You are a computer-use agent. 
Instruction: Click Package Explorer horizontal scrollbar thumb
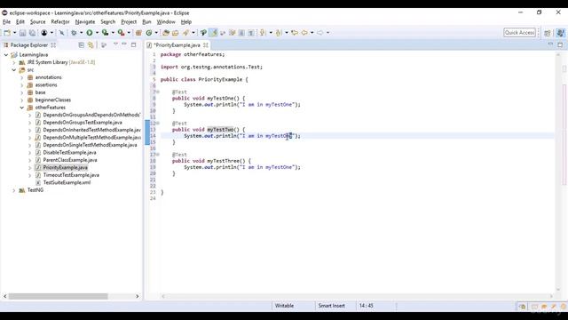tap(58, 296)
